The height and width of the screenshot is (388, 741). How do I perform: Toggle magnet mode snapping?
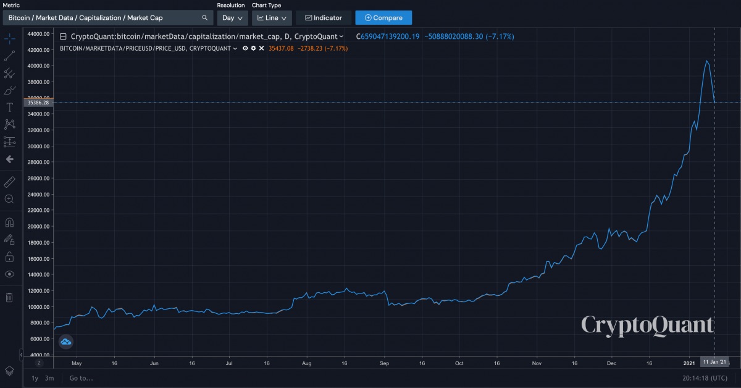9,222
